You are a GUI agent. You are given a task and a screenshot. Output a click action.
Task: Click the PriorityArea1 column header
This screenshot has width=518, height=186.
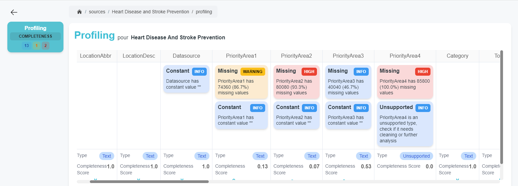pos(241,56)
